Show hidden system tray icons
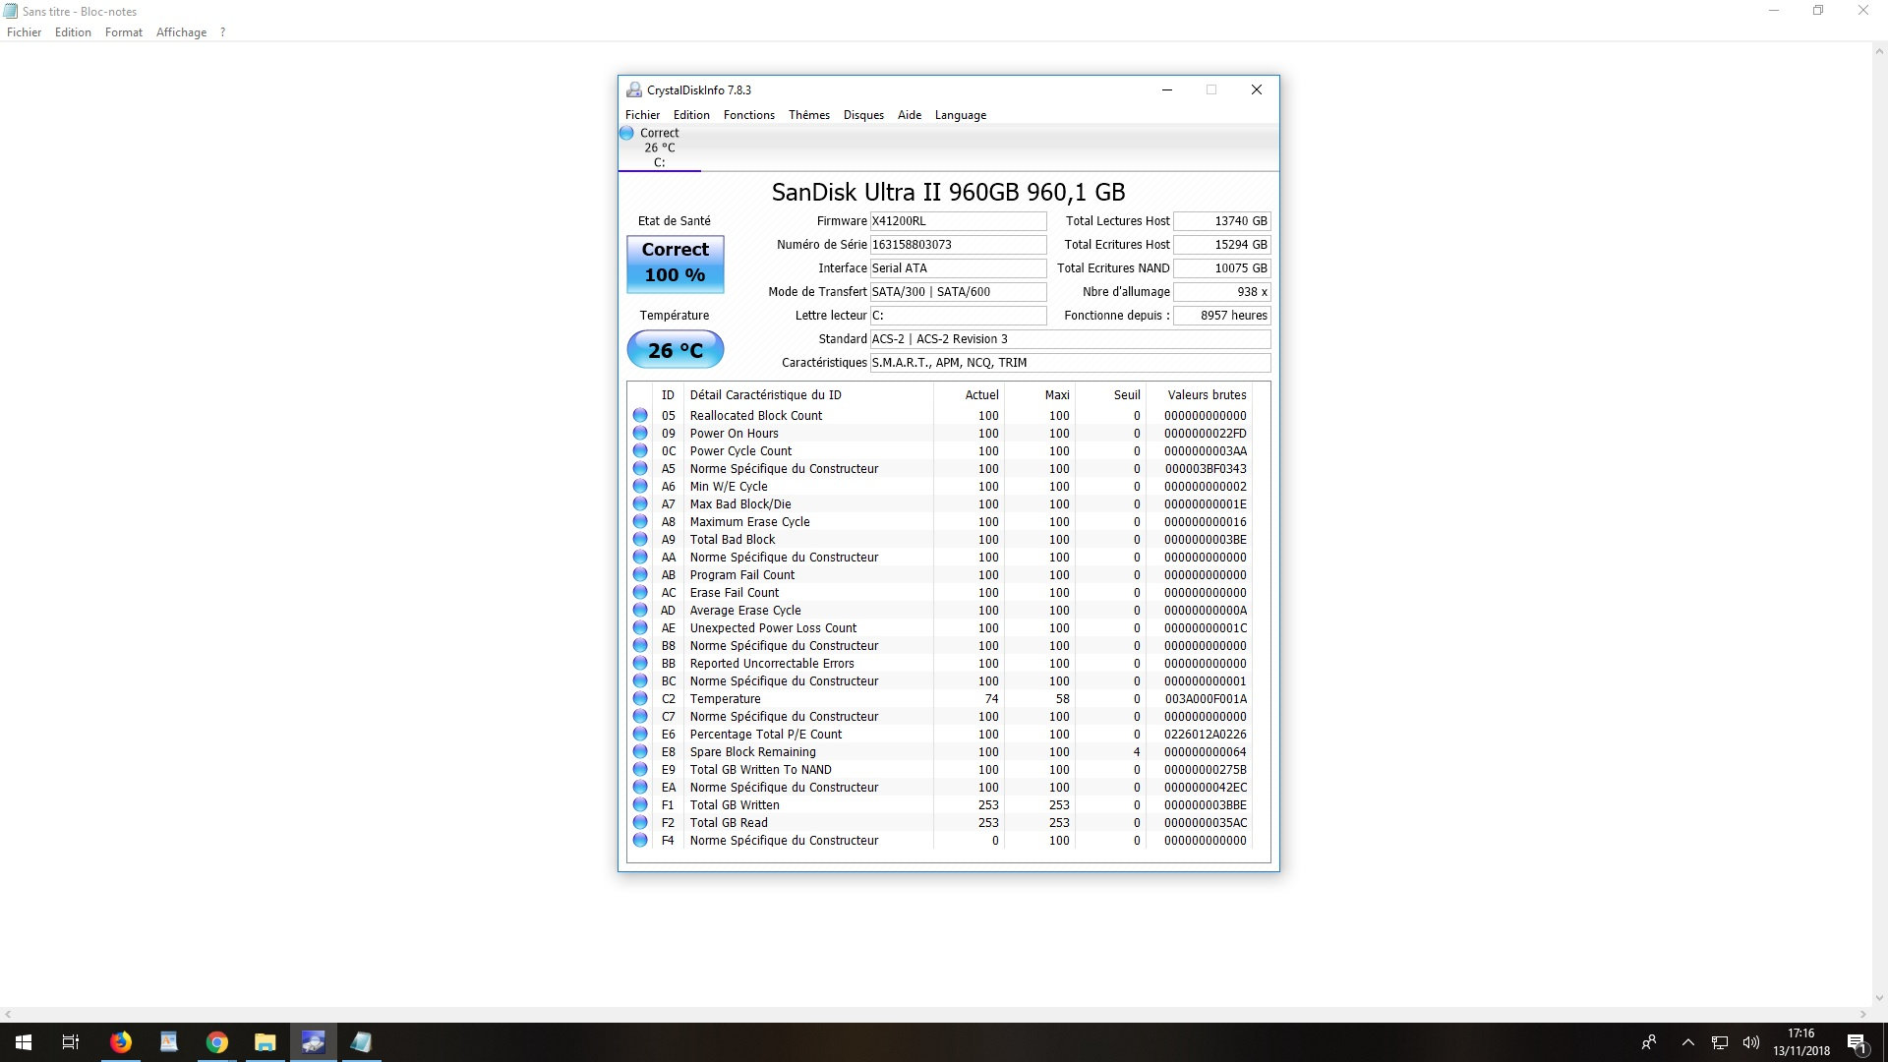Screen dimensions: 1888x1062 click(1687, 1042)
